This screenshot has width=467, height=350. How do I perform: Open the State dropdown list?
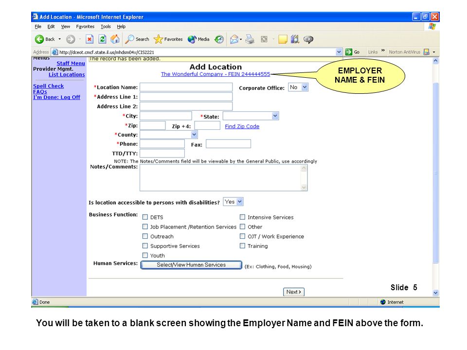(x=251, y=116)
